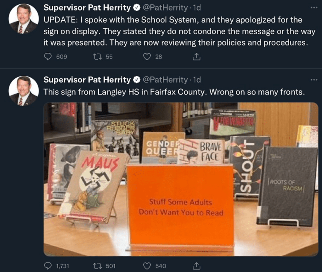Open Pat Herrity avatar on the first tweet
322x272 pixels.
click(x=24, y=19)
